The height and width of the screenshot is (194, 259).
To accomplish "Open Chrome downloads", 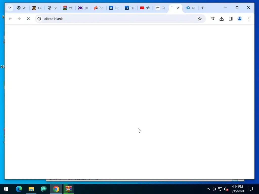I will (x=222, y=19).
